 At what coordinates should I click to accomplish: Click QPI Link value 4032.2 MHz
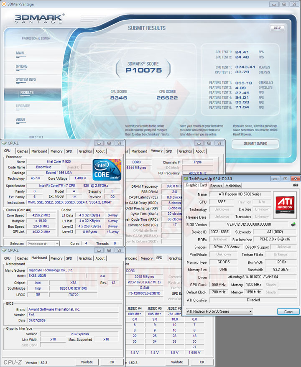click(41, 232)
